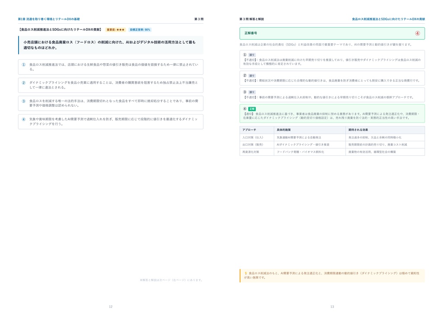Click the explanation number ① on the answer page
The image size is (443, 313).
pos(245,55)
